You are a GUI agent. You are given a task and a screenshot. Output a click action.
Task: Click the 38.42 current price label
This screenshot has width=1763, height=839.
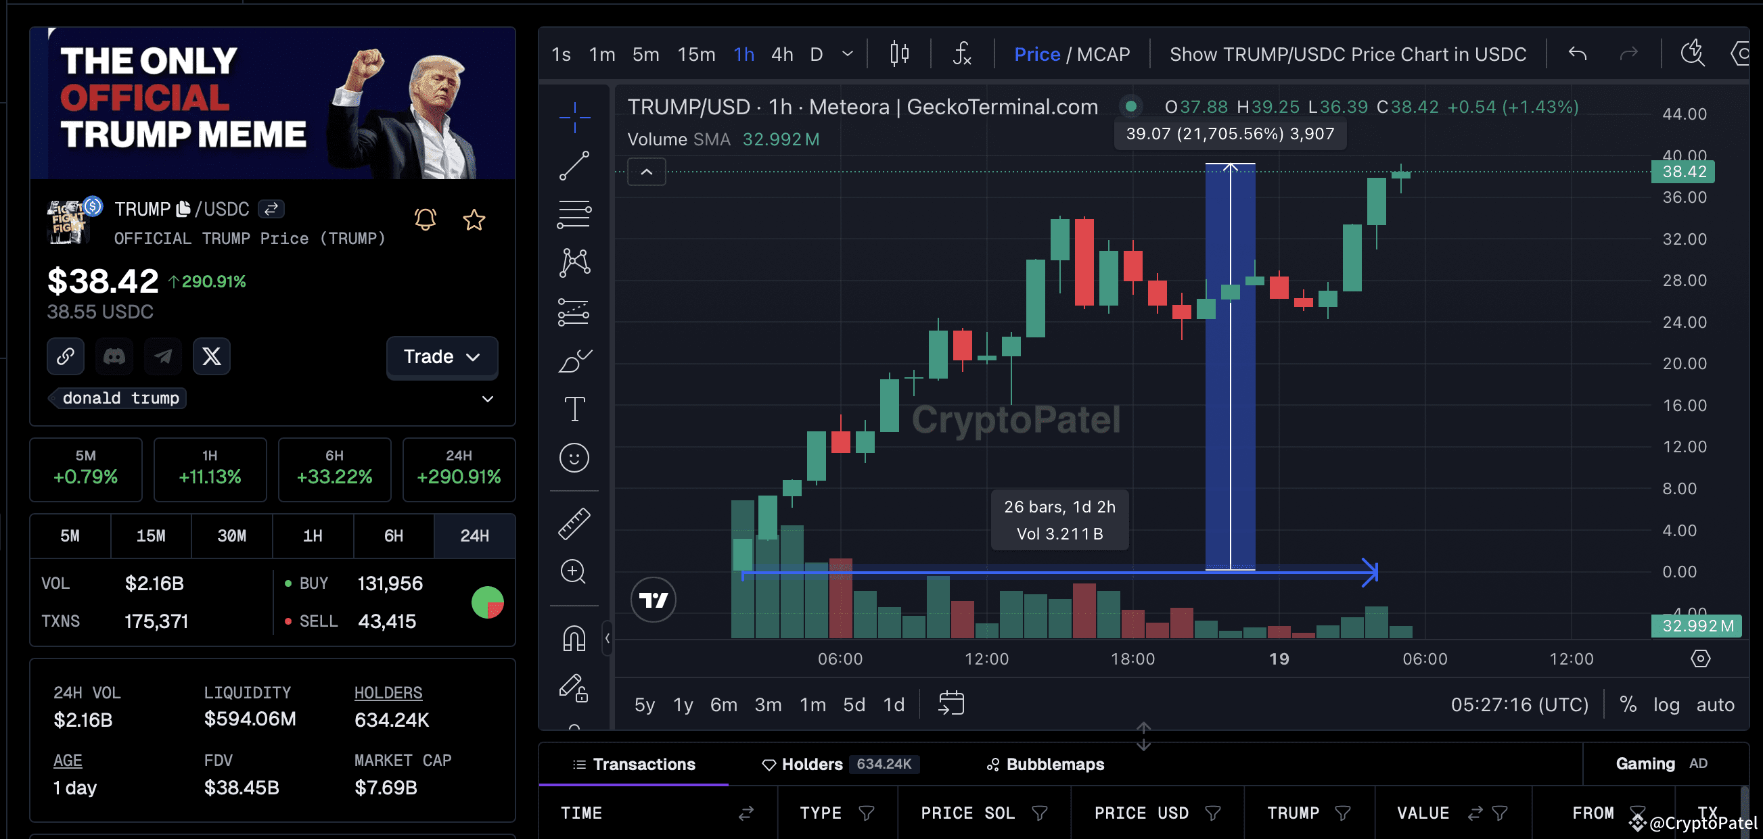(x=1683, y=172)
